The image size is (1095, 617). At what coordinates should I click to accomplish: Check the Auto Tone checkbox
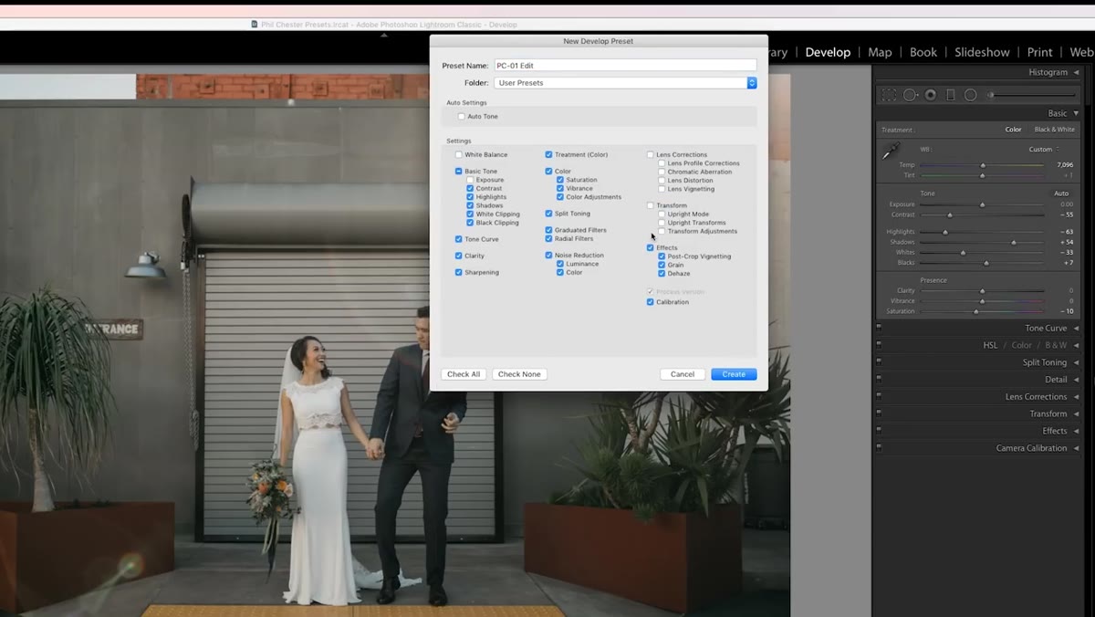point(462,117)
